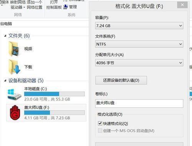The height and width of the screenshot is (146, 192).
Task: Click 还原设备的默认值(D) button
Action: pos(121,80)
